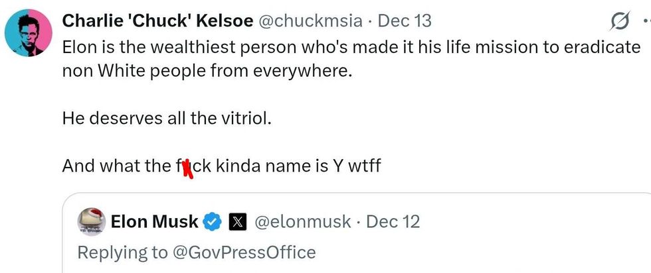Open Charlie 'Chuck' Kelsoe display name link
Screen dimensions: 651x273
157,21
